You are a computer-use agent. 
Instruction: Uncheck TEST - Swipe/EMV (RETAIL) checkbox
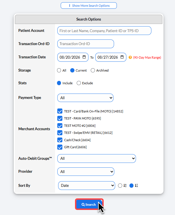pos(60,133)
